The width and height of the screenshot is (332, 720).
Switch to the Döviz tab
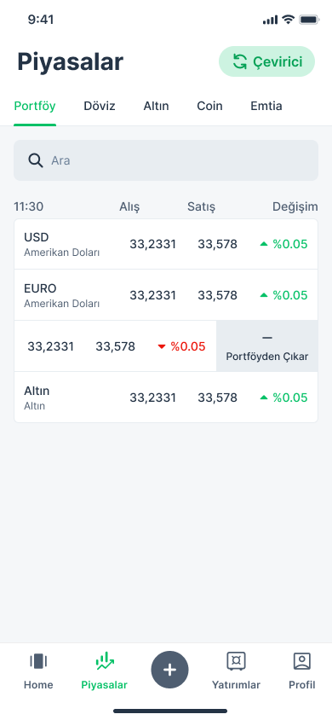[x=100, y=106]
